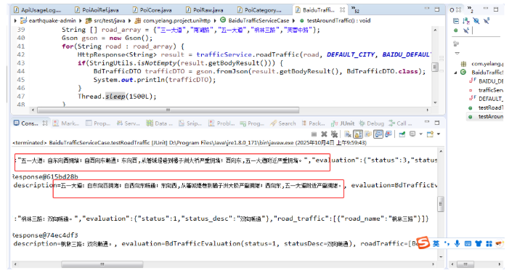Screen dimensions: 509x273
Task: Open the Properties view tab
Action: point(98,123)
